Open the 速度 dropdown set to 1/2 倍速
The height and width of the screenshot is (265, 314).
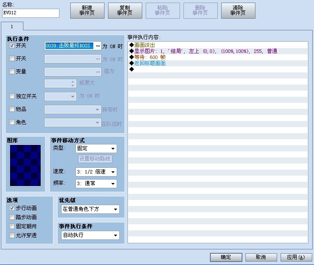(96, 172)
